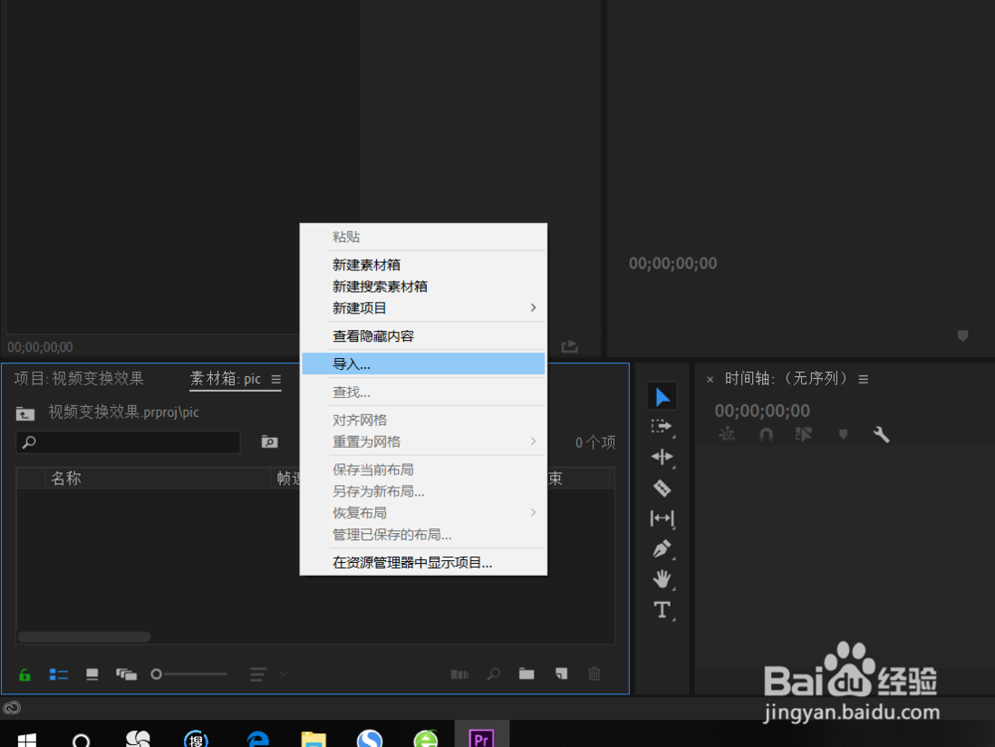Click the trash delete icon

(594, 673)
